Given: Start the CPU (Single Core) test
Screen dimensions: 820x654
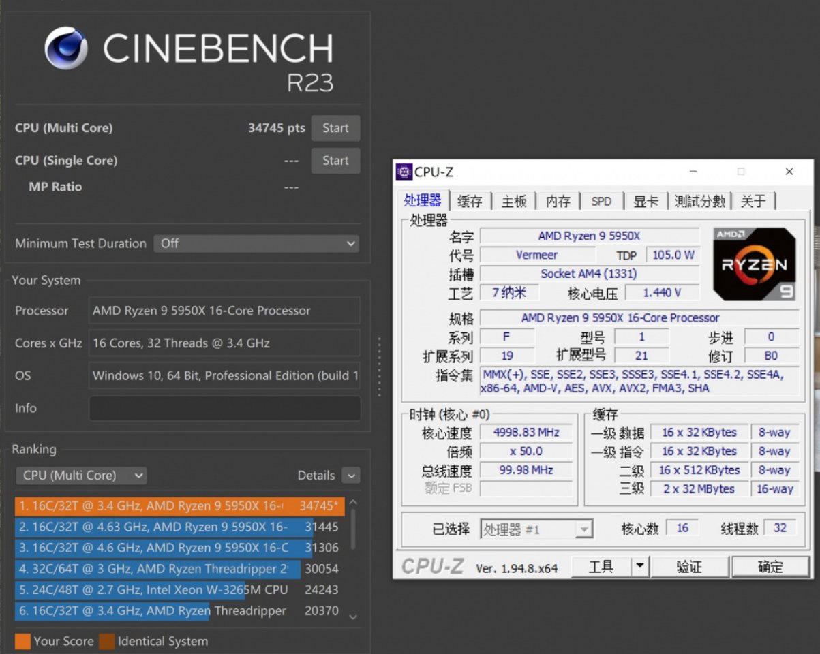Looking at the screenshot, I should click(335, 161).
